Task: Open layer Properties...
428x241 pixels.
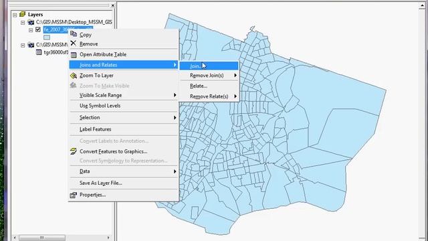Action: [x=124, y=195]
